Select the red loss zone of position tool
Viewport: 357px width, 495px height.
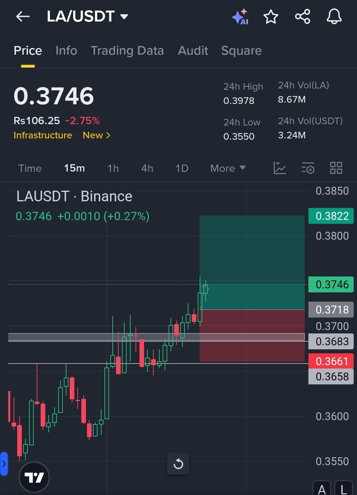252,335
